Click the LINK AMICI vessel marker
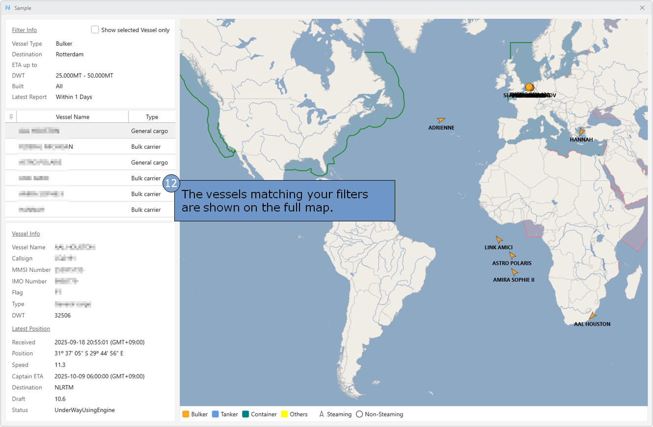This screenshot has height=427, width=653. pyautogui.click(x=499, y=240)
